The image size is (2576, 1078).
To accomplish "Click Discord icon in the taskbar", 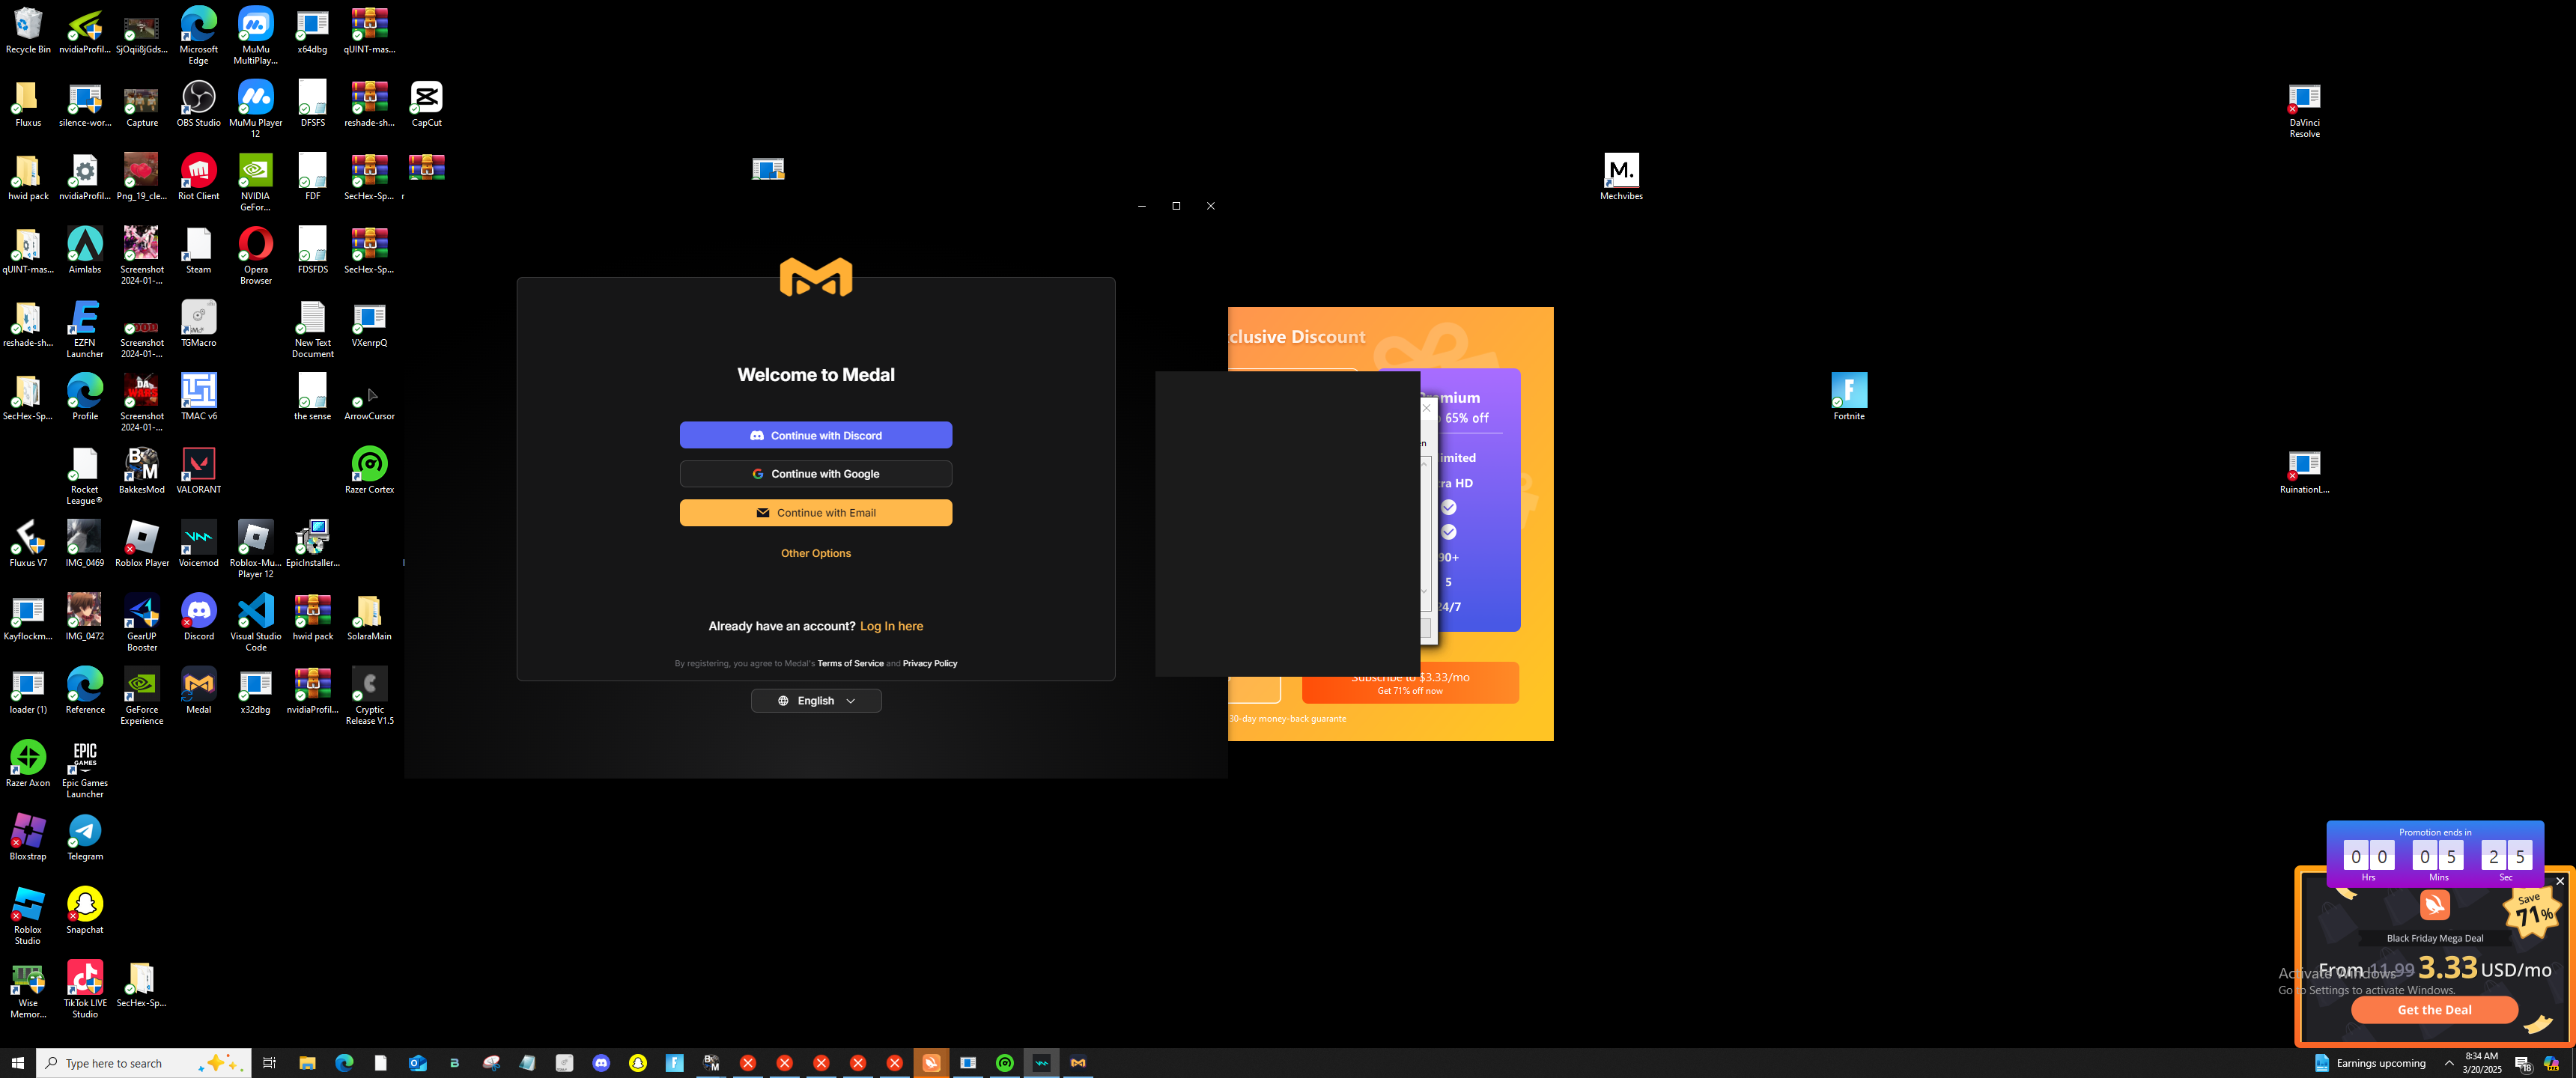I will pyautogui.click(x=601, y=1063).
